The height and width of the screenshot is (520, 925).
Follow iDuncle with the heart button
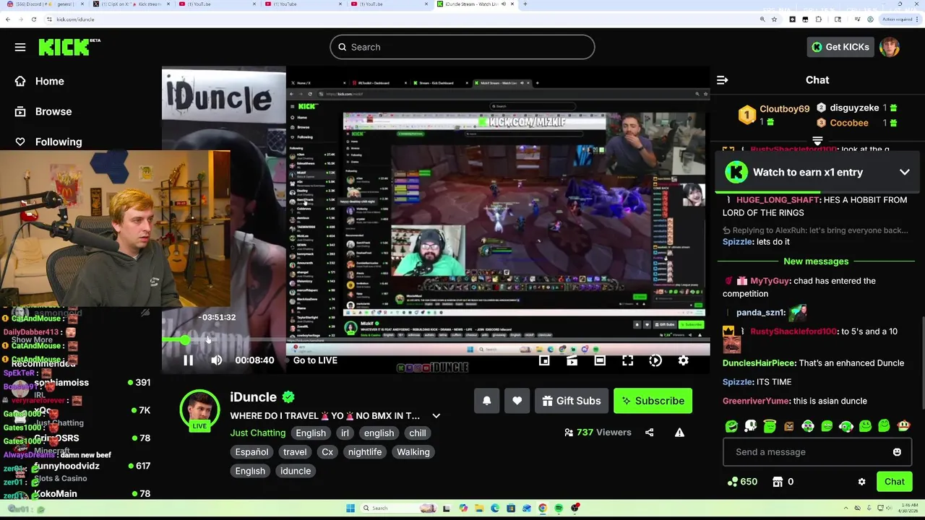517,401
